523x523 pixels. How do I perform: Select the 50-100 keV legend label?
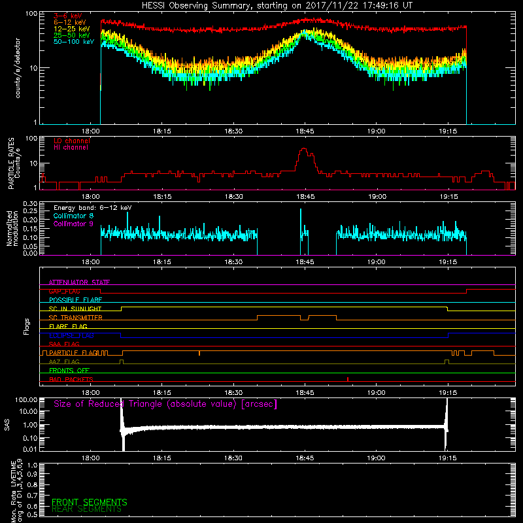[x=74, y=42]
